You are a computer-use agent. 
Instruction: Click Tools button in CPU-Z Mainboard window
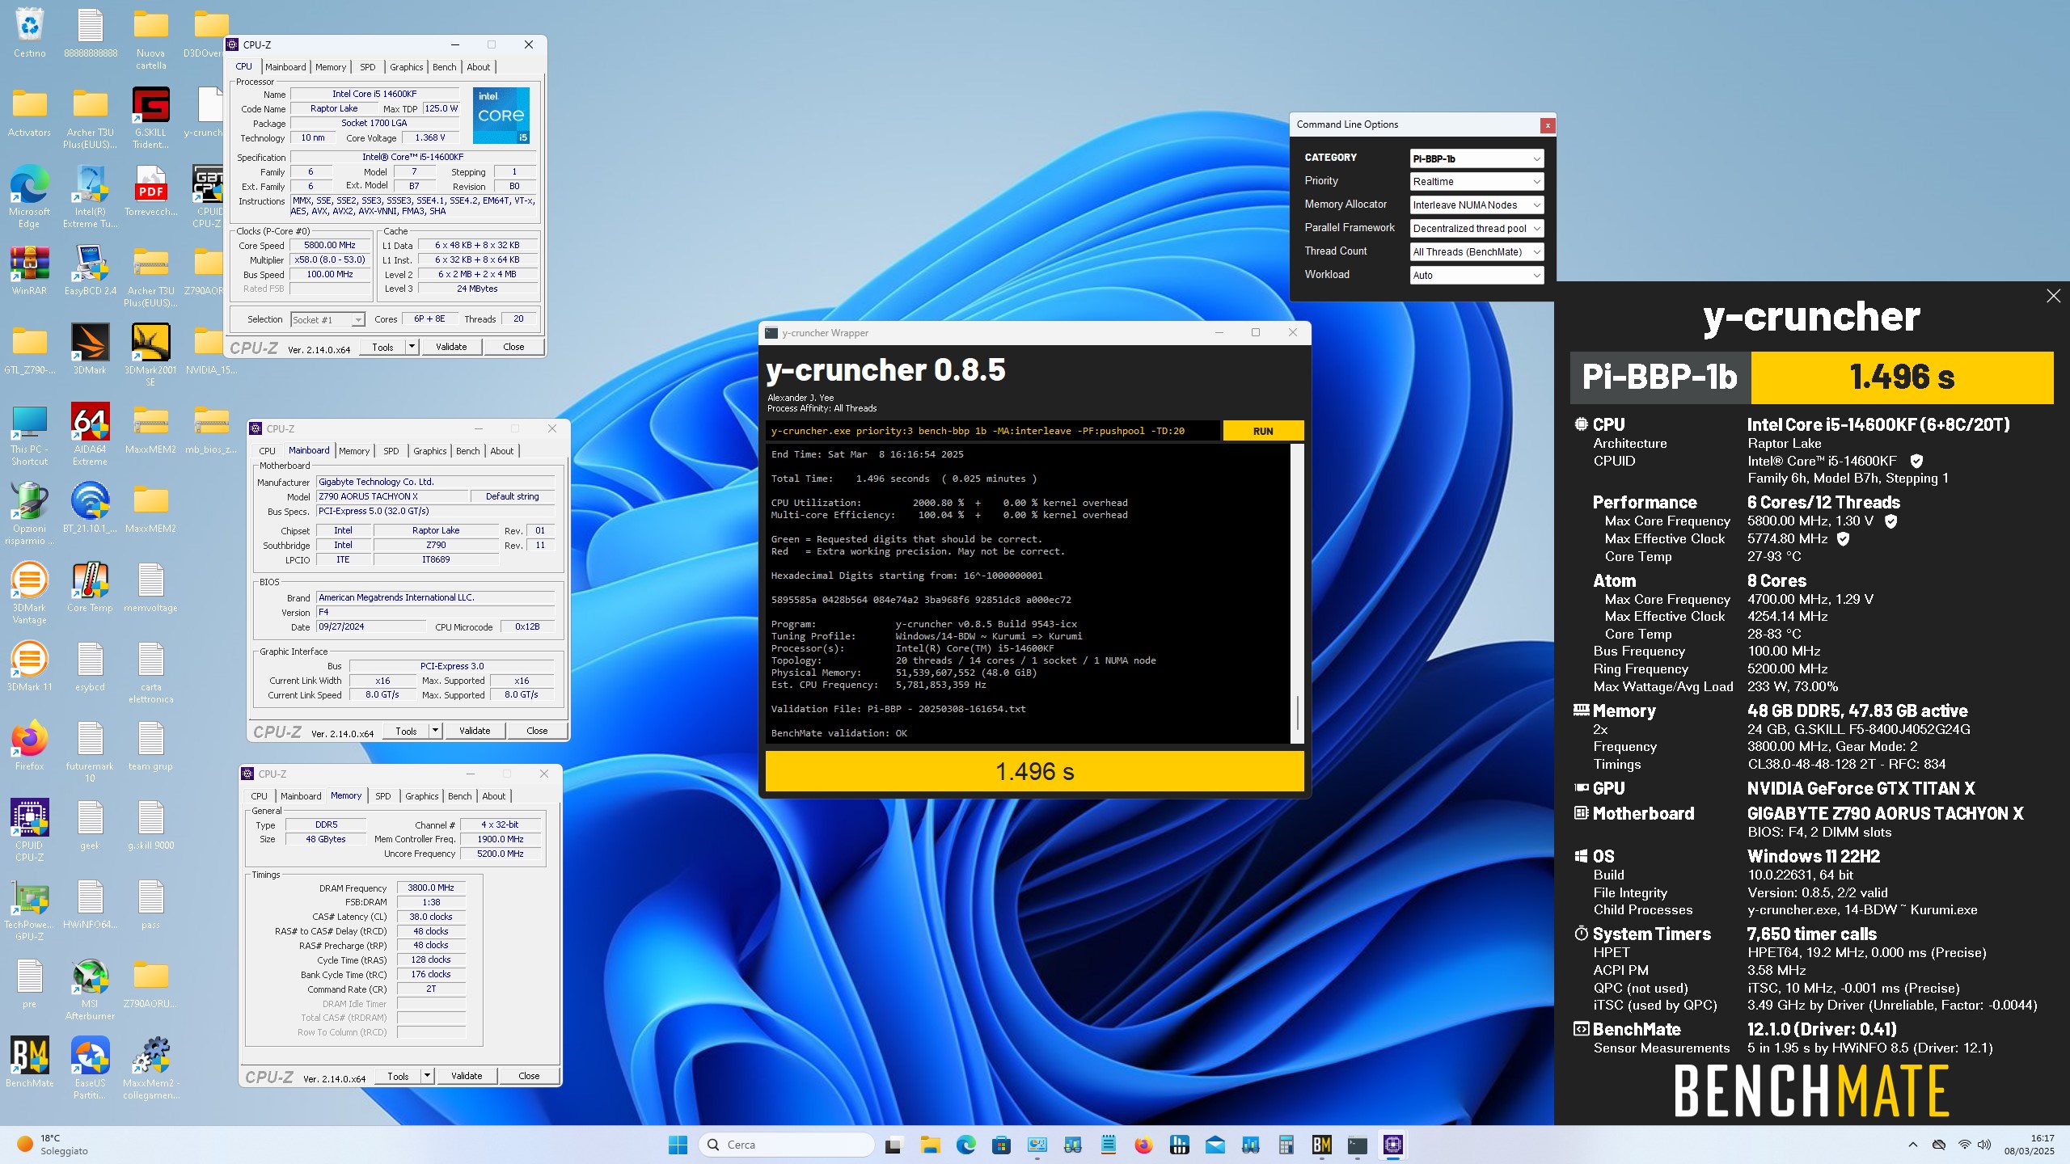406,731
